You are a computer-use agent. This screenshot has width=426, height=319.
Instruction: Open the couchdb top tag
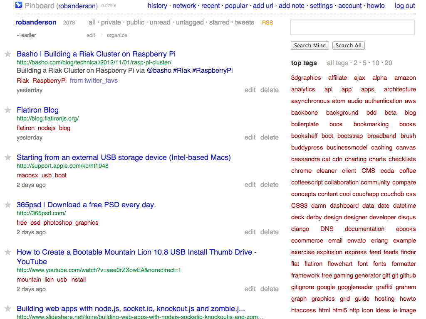pyautogui.click(x=392, y=194)
